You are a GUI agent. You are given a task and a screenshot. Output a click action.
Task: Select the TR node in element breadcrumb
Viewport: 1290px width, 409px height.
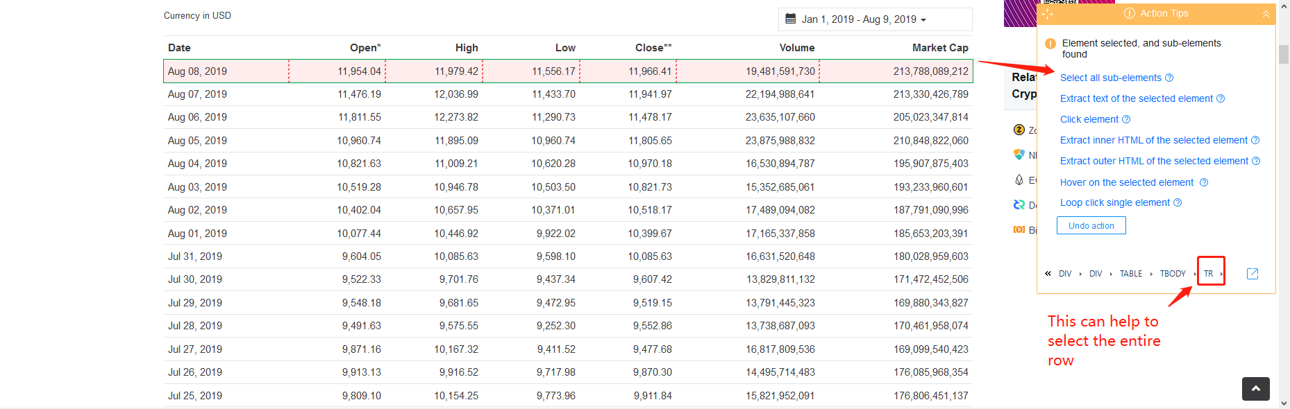click(x=1209, y=274)
